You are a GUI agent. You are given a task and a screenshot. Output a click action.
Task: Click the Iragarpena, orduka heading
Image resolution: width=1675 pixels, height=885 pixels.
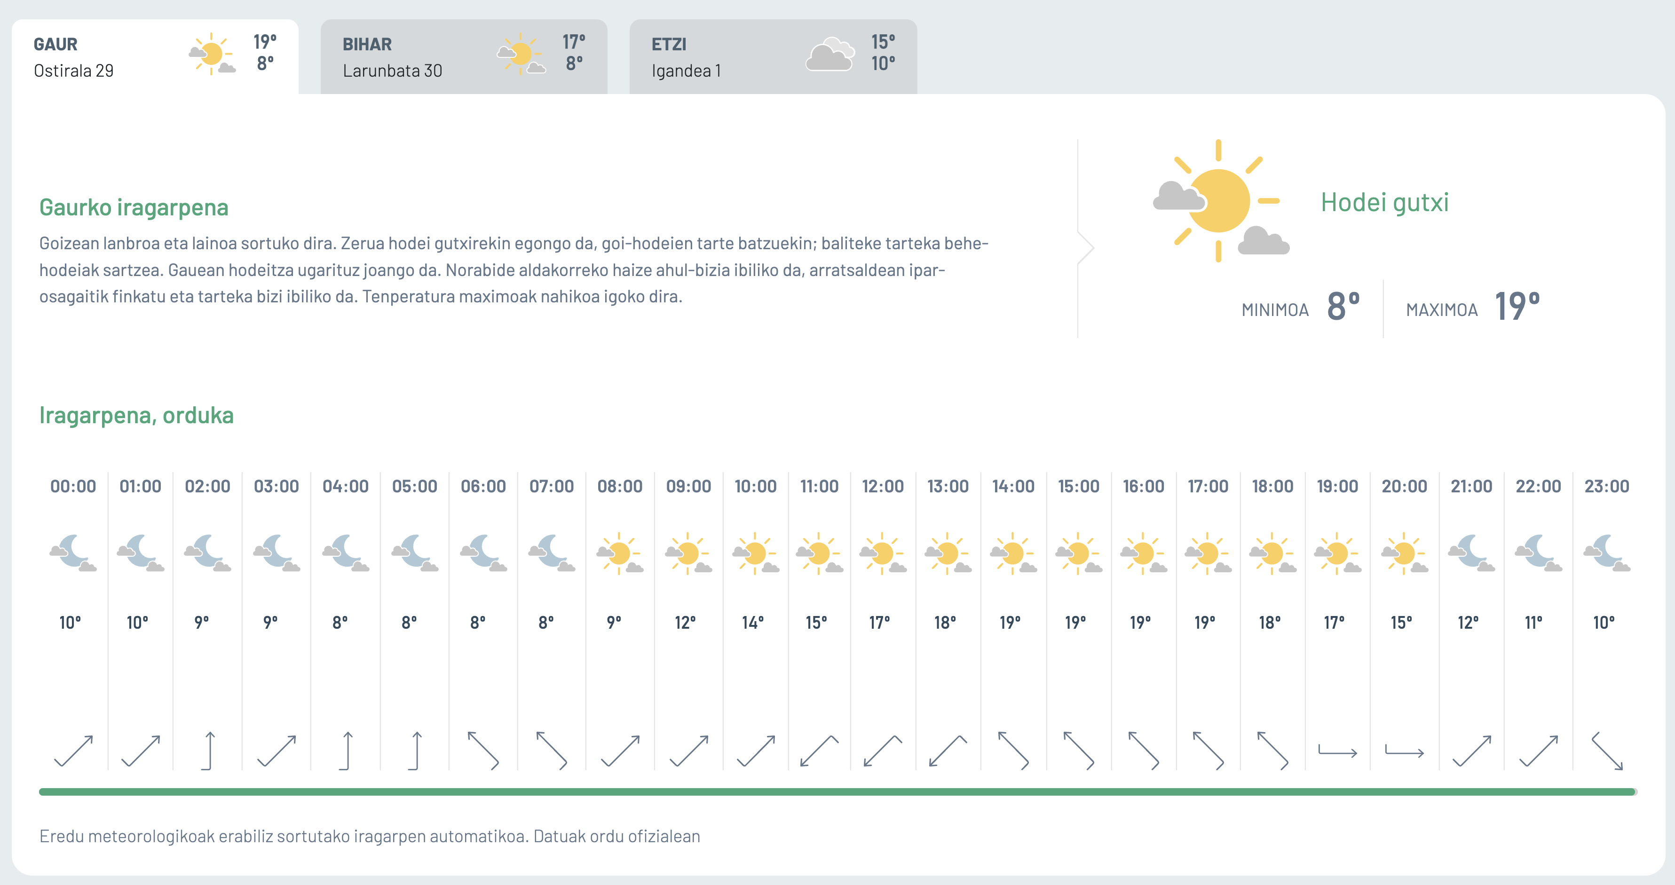[136, 416]
